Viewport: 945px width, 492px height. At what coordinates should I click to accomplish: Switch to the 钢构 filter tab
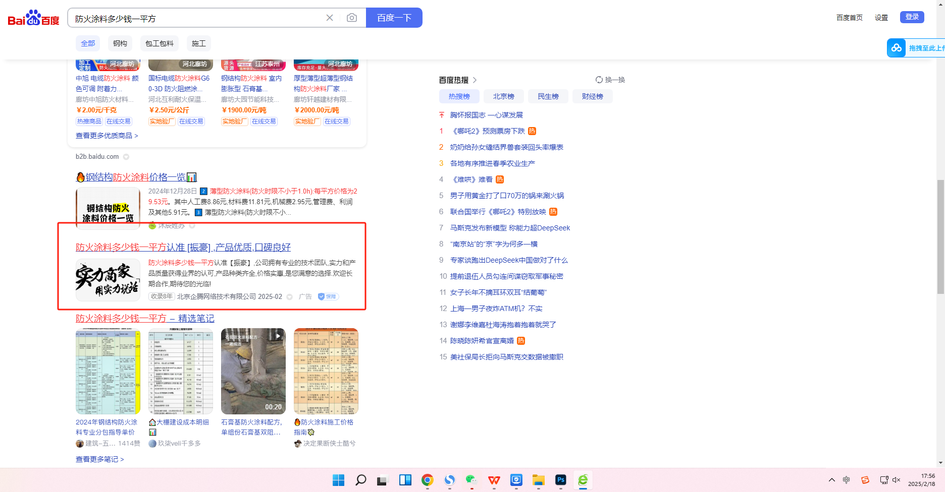click(120, 43)
